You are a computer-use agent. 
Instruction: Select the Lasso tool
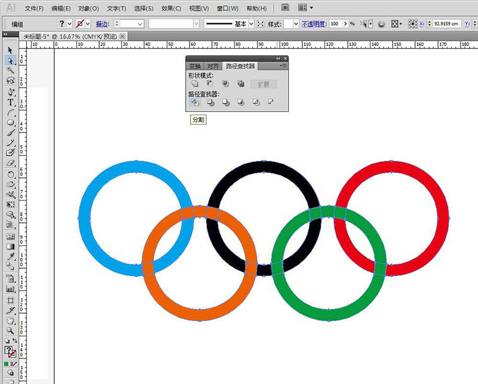[10, 80]
